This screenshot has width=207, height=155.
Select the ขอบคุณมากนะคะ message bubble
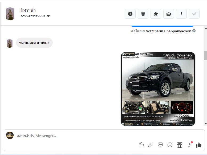(x=34, y=43)
